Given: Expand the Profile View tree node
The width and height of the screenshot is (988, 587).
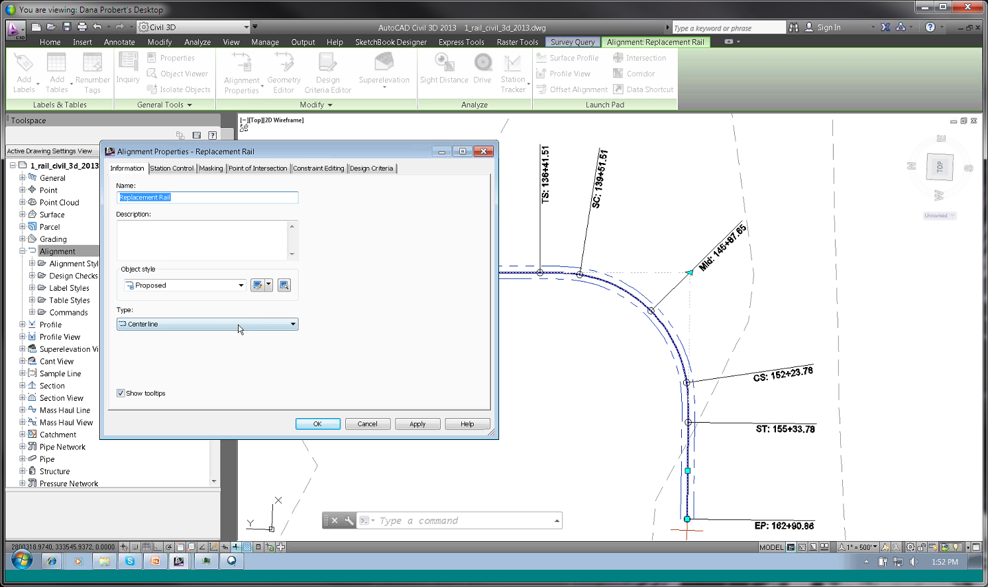Looking at the screenshot, I should click(x=23, y=337).
